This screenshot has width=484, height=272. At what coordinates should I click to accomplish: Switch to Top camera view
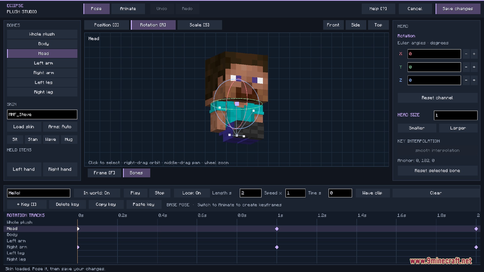(x=378, y=25)
